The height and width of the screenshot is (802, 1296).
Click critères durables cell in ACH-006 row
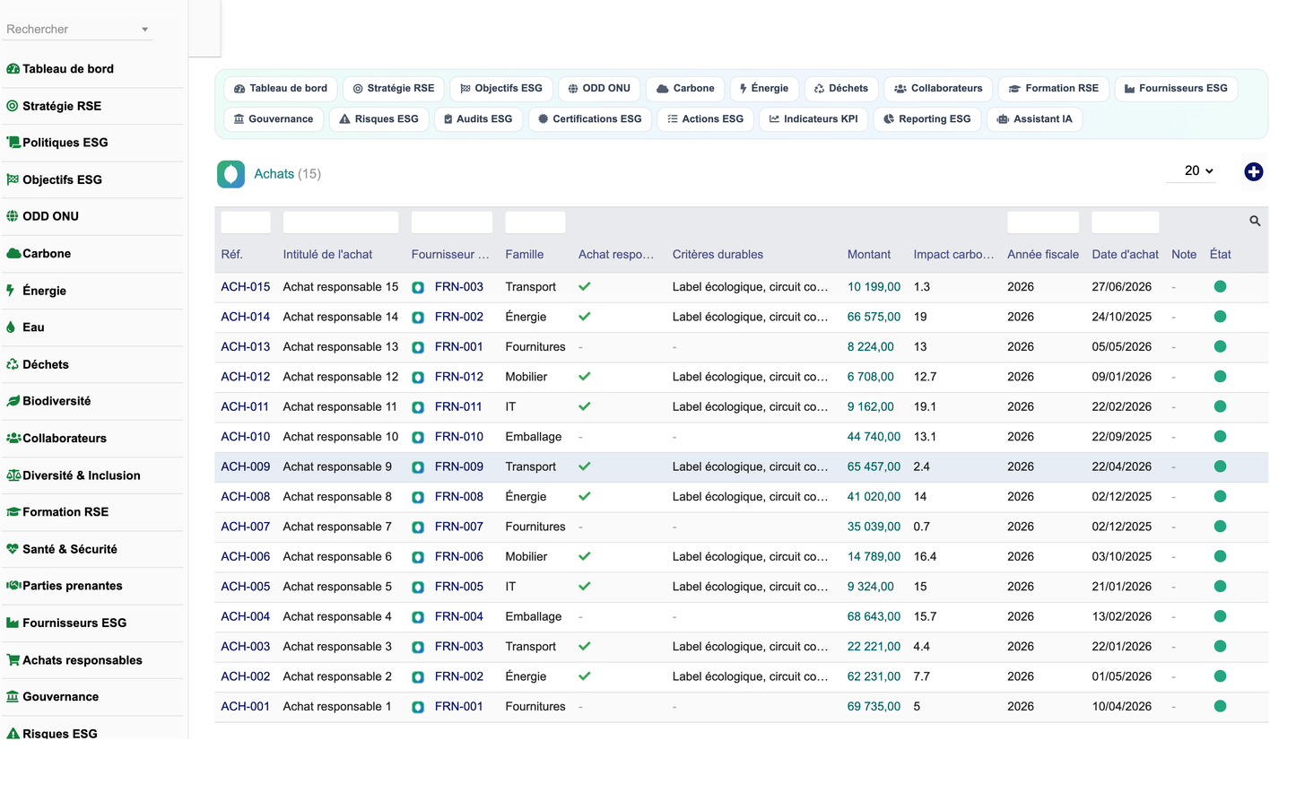[x=751, y=557]
